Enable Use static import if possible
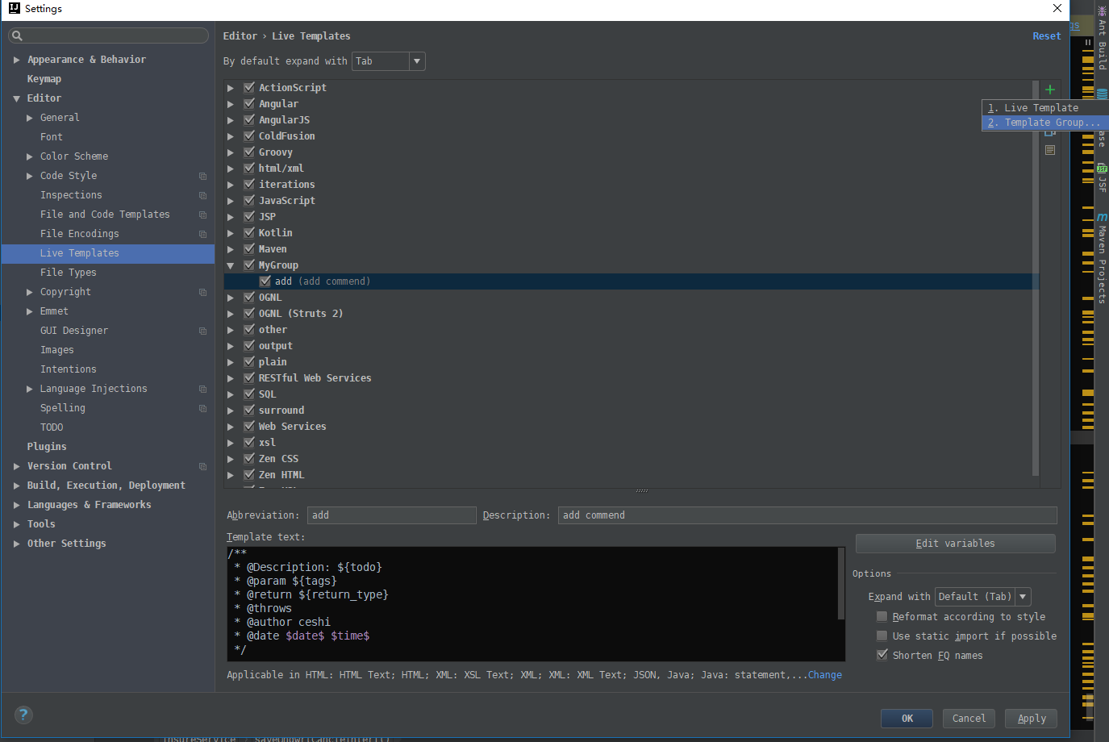 [x=882, y=636]
